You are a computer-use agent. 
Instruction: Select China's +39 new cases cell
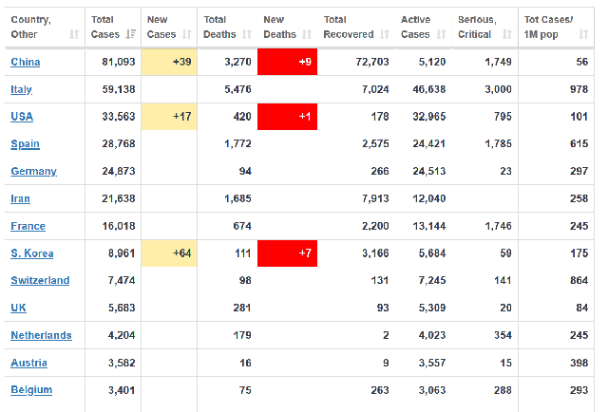click(169, 62)
